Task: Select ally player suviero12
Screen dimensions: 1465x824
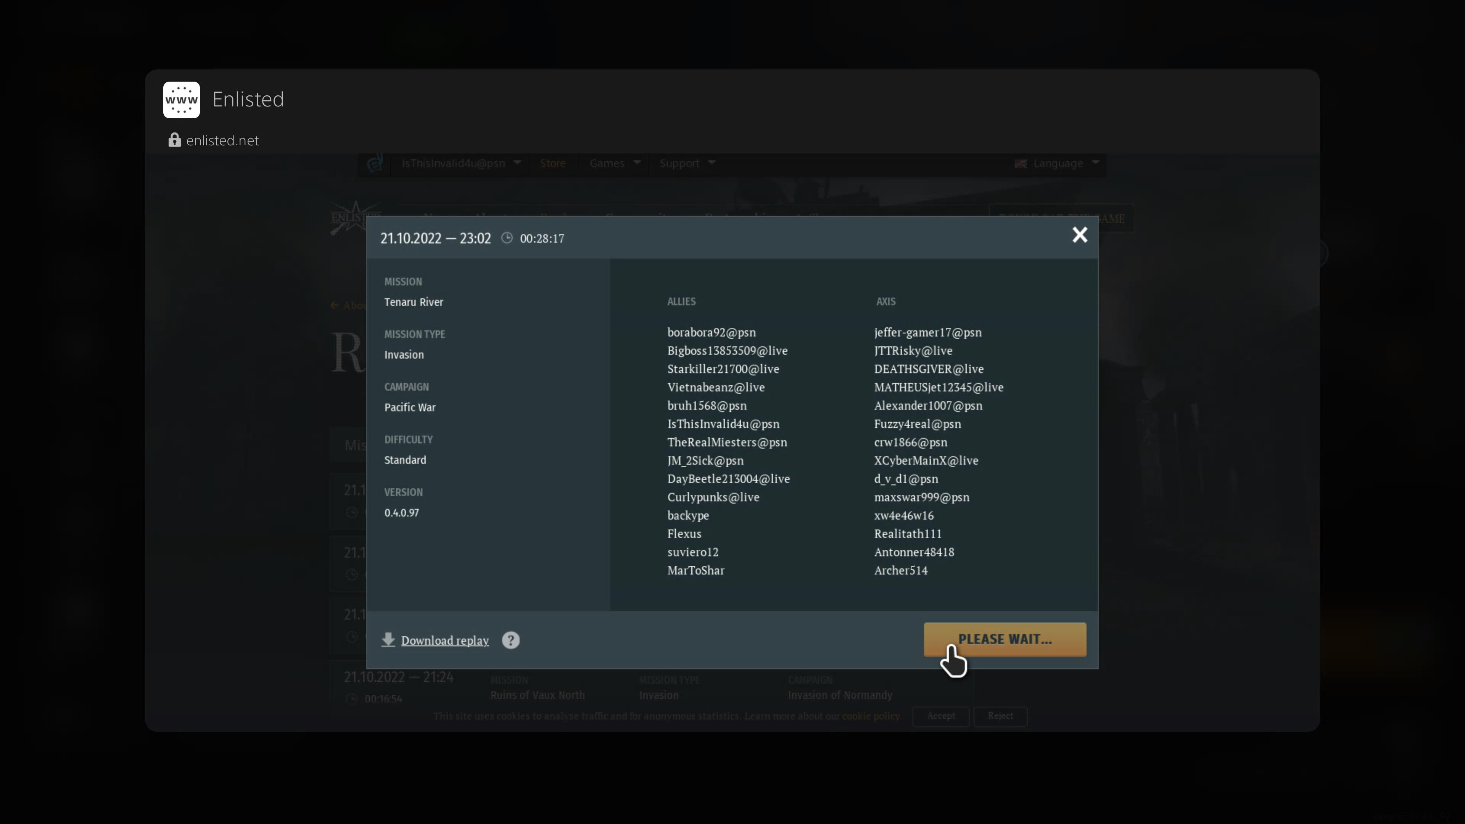Action: pyautogui.click(x=693, y=552)
